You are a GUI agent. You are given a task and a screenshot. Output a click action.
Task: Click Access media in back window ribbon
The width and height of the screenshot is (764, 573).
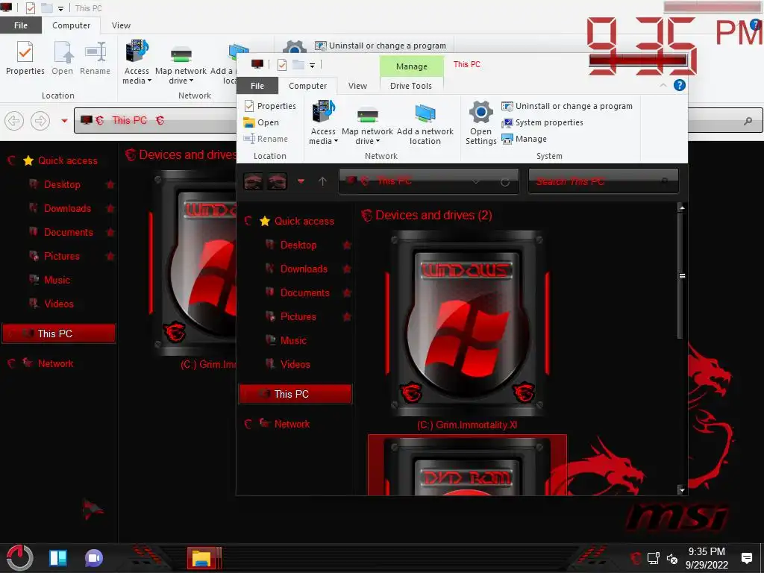click(137, 61)
